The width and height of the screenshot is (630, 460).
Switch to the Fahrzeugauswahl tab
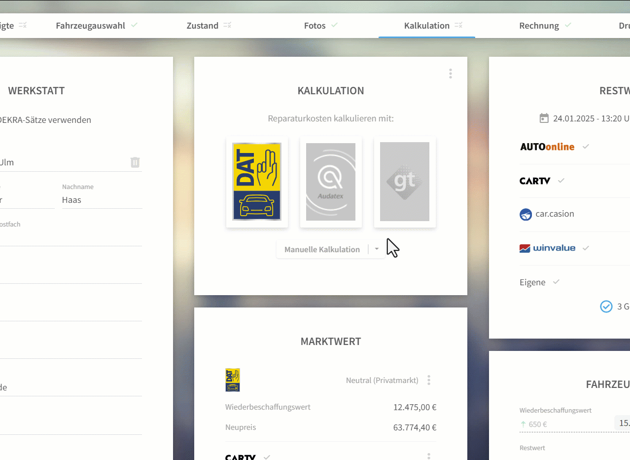[90, 26]
